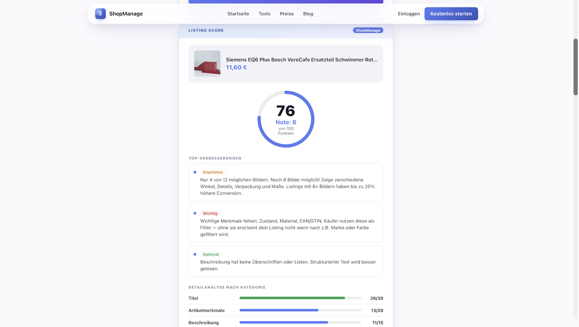Click the Artikelmerkmale progress bar
This screenshot has height=327, width=579.
coord(300,310)
